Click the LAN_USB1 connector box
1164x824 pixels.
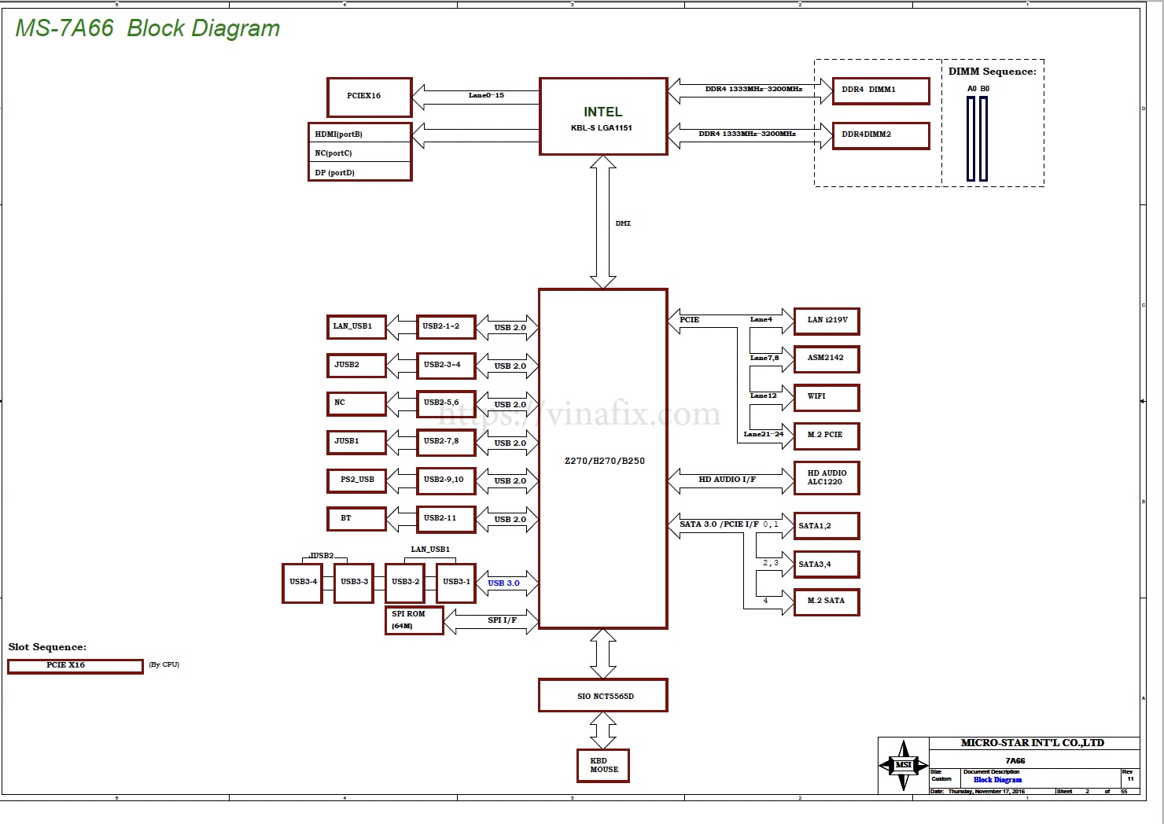(x=356, y=326)
